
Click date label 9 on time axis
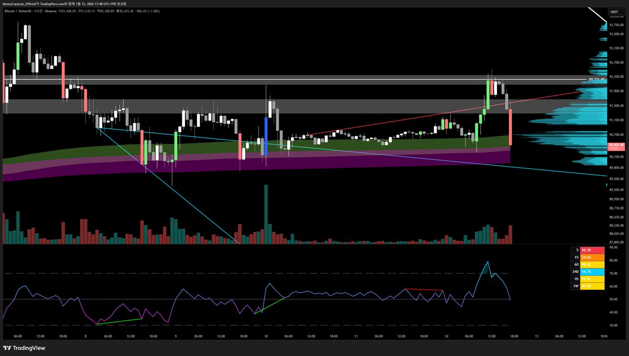point(176,336)
